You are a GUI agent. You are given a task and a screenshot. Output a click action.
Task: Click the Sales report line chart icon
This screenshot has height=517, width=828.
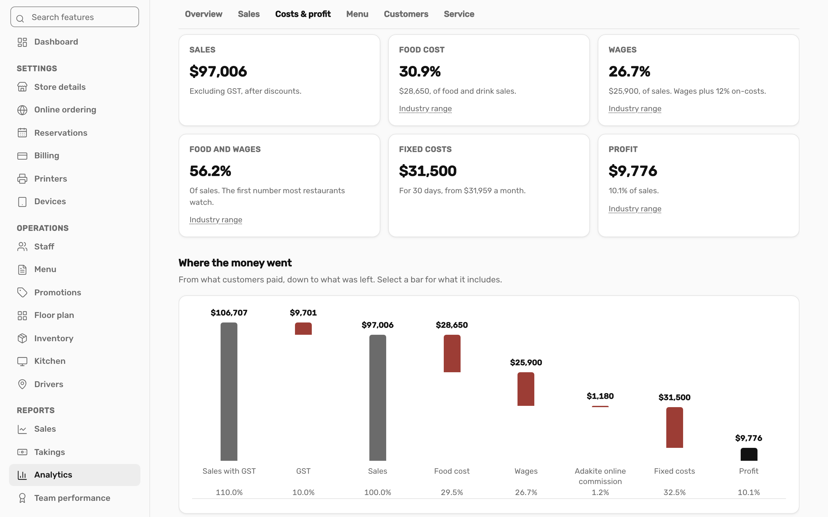pyautogui.click(x=22, y=429)
